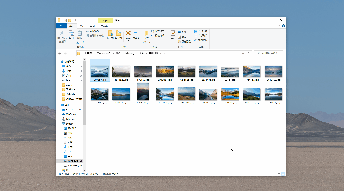Expand the breadcrumb chevron after Mloong
The height and width of the screenshot is (191, 344).
coord(137,53)
